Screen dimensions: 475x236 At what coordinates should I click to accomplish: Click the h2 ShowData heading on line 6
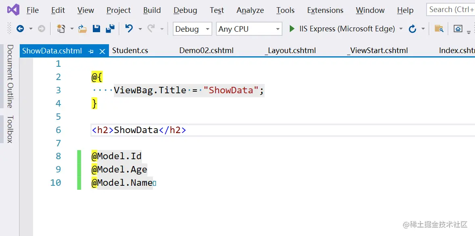(139, 130)
